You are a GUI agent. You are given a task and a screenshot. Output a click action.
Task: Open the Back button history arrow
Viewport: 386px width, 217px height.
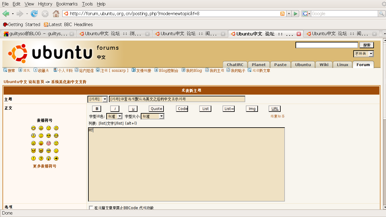pos(13,14)
